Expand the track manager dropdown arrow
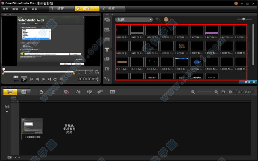Screen dimensions: 258x161 (x=7, y=112)
